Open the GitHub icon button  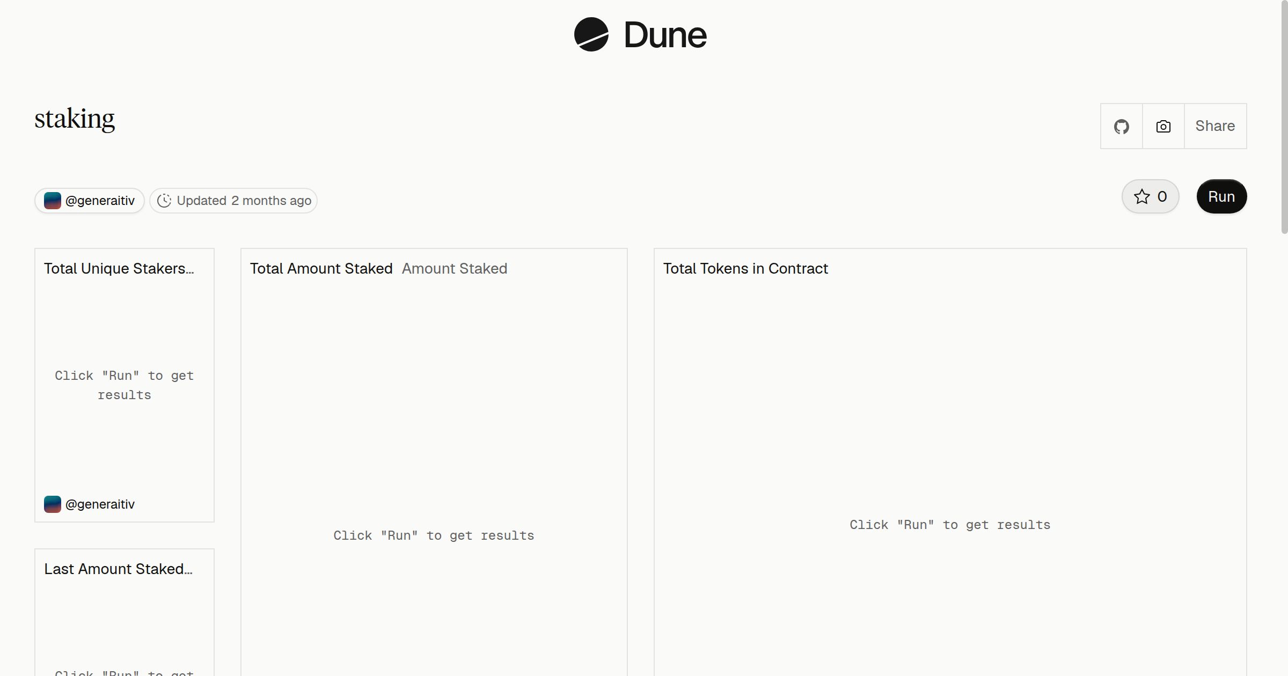1121,126
